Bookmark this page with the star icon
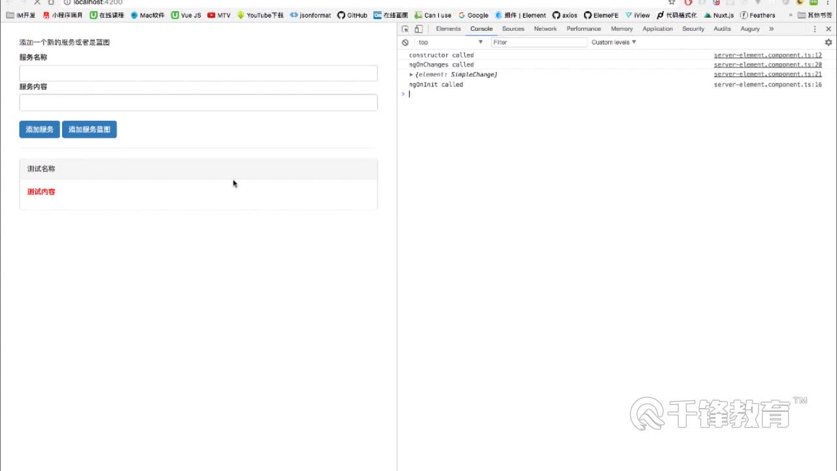This screenshot has height=471, width=837. coord(672,3)
